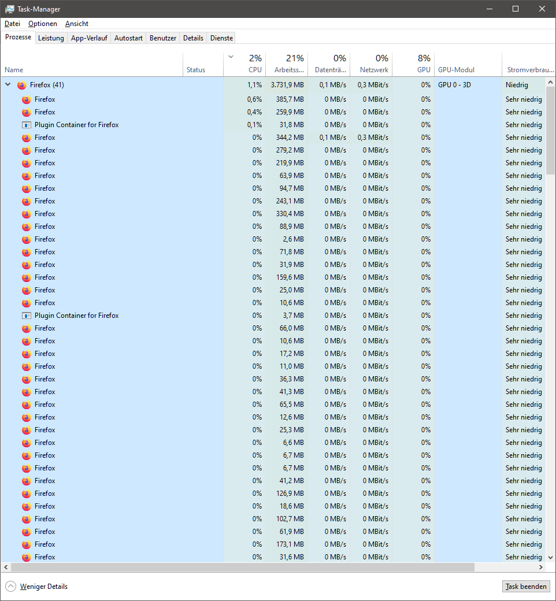
Task: Click Firefox icon in the 102,7 MB row
Action: (27, 519)
